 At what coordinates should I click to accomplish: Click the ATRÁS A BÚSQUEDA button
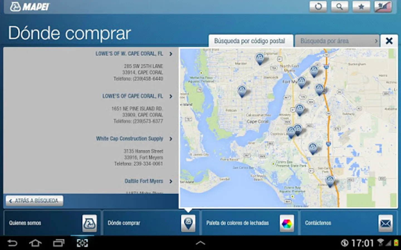(x=34, y=201)
